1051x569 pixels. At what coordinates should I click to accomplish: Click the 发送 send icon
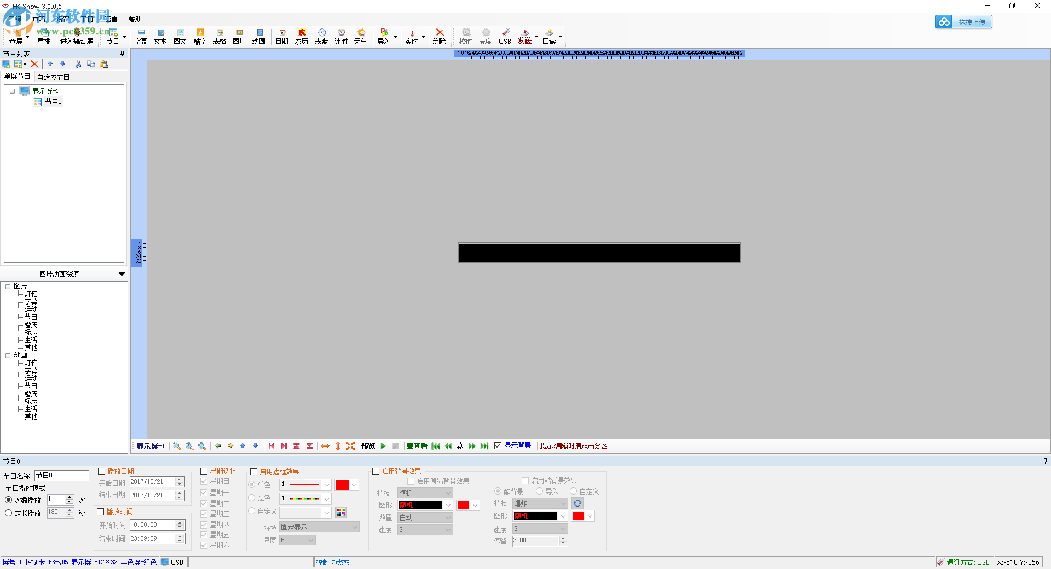[x=524, y=37]
